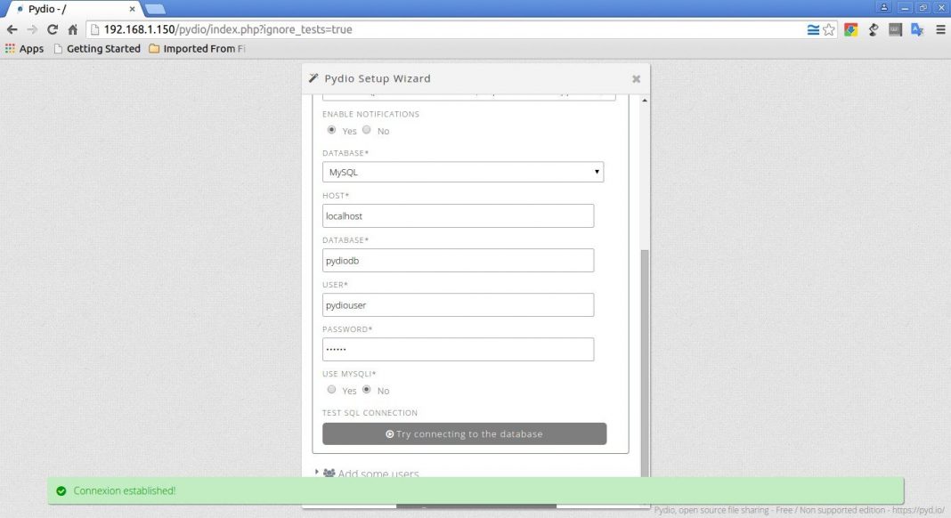951x518 pixels.
Task: Switch to the Pydio tab
Action: click(74, 9)
